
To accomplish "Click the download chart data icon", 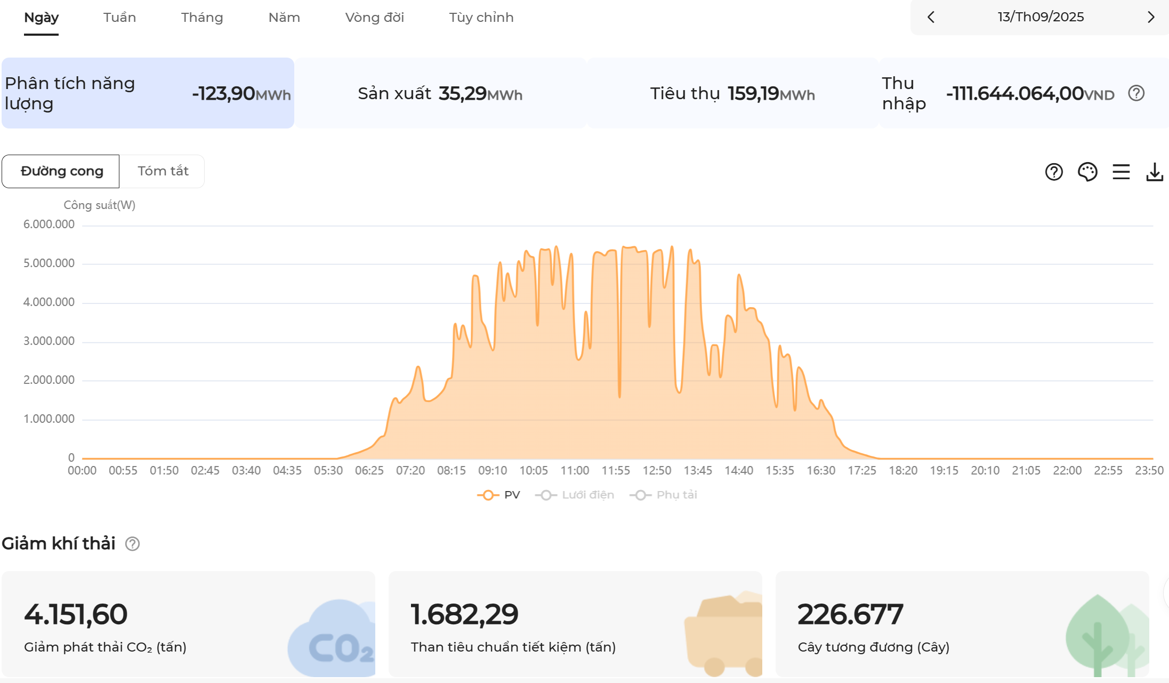I will 1155,172.
